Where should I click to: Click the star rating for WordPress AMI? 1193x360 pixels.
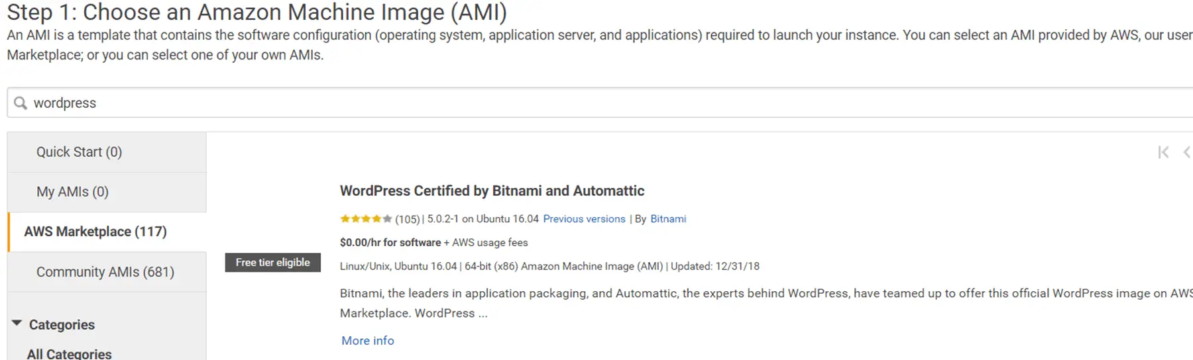coord(366,218)
